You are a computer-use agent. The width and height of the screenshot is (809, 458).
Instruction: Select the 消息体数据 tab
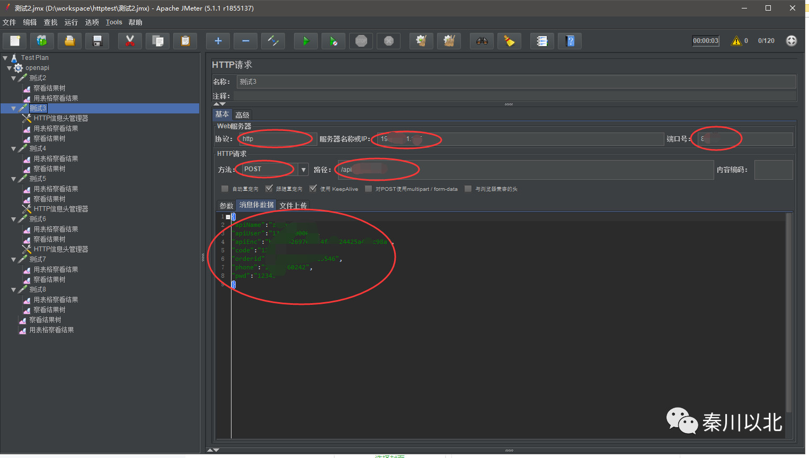(256, 205)
